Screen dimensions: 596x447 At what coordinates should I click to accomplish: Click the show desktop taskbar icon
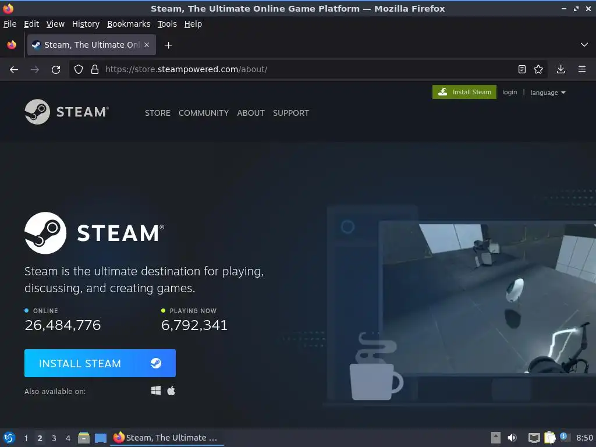[x=100, y=438]
